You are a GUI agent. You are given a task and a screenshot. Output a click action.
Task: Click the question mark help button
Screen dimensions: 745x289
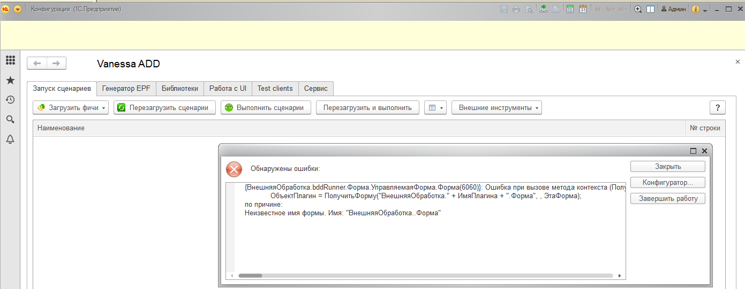pyautogui.click(x=718, y=107)
